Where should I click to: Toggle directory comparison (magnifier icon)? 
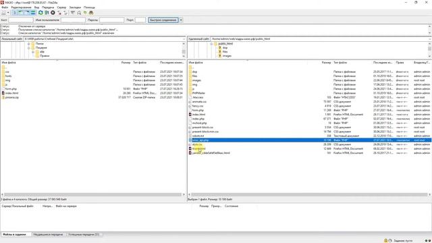pos(79,13)
